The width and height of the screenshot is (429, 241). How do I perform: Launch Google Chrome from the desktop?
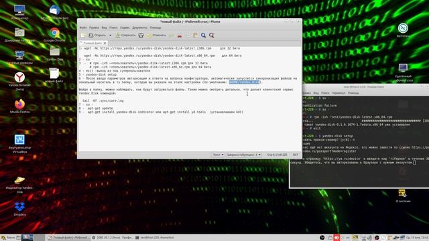coord(54,35)
